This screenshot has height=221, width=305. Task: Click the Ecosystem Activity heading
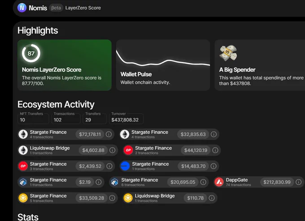(x=56, y=104)
